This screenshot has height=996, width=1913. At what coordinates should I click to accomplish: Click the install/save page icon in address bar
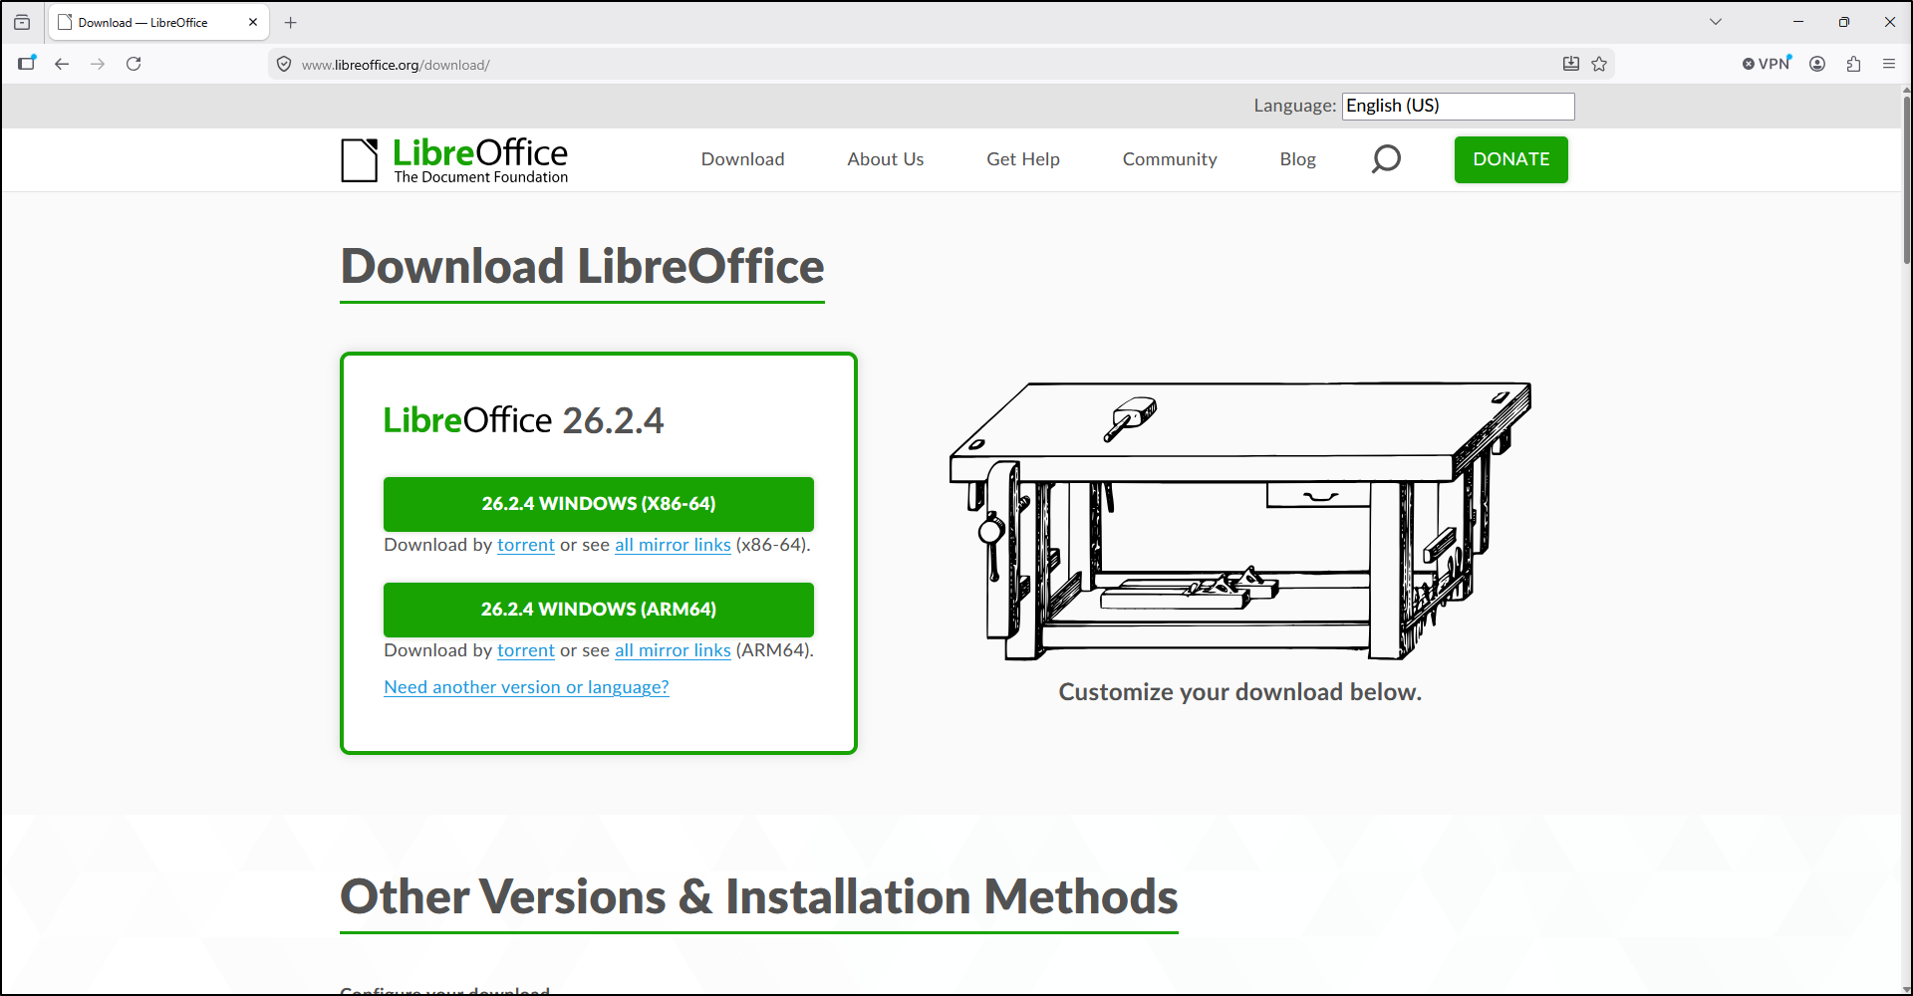pos(1571,64)
